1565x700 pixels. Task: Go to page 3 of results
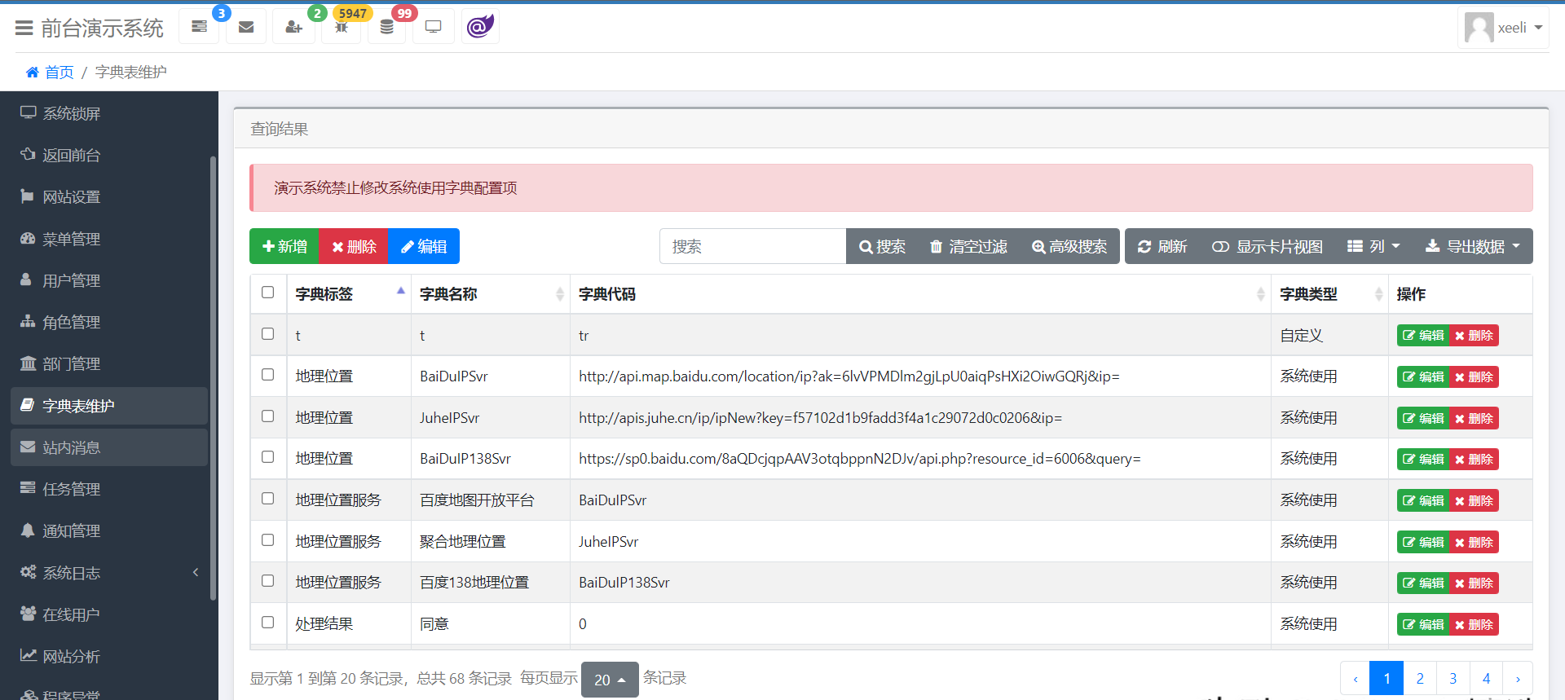click(x=1453, y=679)
